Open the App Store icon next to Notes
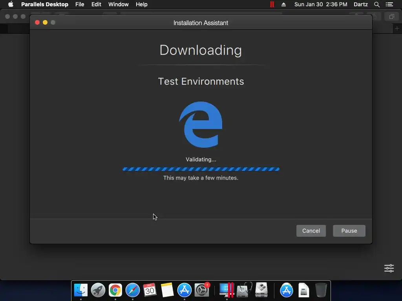Image resolution: width=402 pixels, height=301 pixels. coord(185,290)
